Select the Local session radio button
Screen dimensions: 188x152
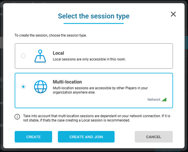click(23, 56)
